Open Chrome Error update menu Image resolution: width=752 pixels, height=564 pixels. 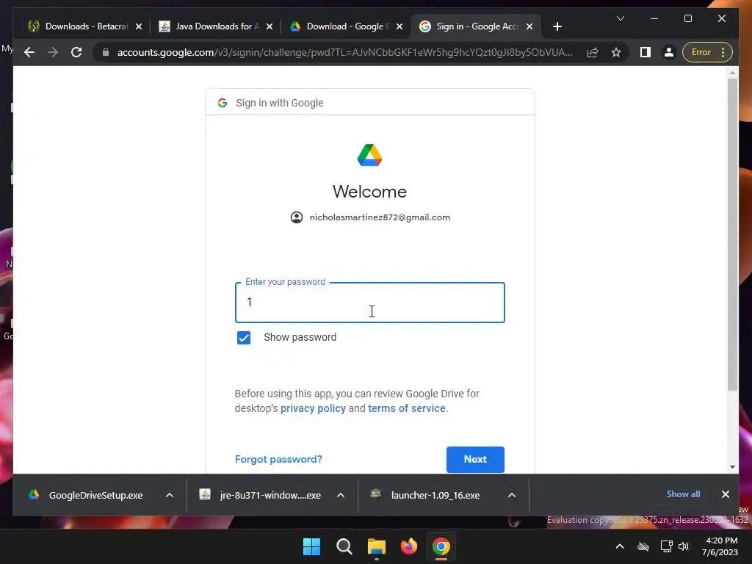pos(707,52)
